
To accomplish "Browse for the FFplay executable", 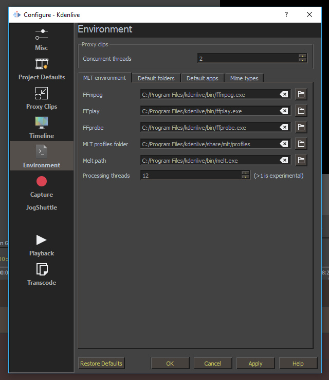I will 301,111.
